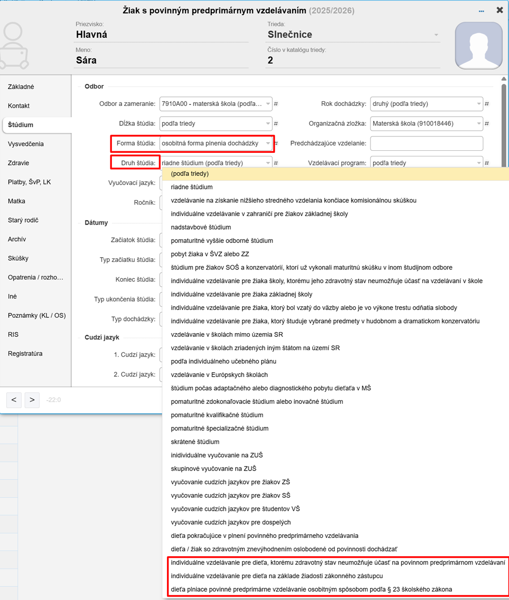
Task: Select individuálne vzdelávanie na základe žiadosti zákonného zástupcu
Action: [335, 576]
